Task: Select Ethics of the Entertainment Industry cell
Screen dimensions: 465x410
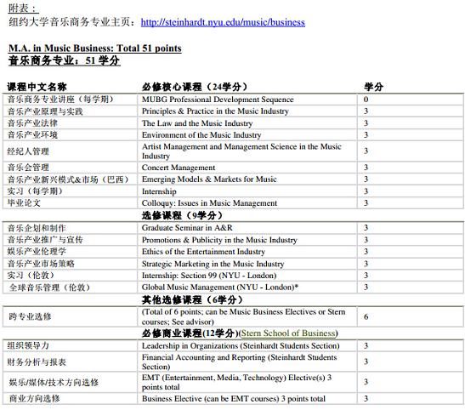Action: [247, 252]
